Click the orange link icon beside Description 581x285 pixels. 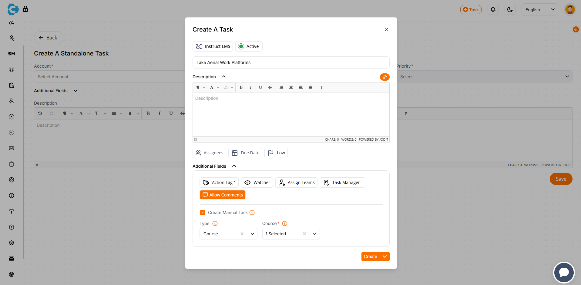coord(385,77)
